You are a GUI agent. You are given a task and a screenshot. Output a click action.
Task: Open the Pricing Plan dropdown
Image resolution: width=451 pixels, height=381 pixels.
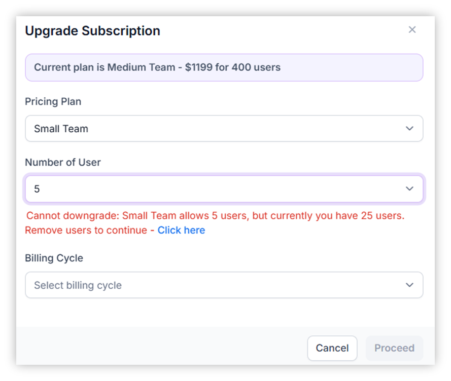224,129
